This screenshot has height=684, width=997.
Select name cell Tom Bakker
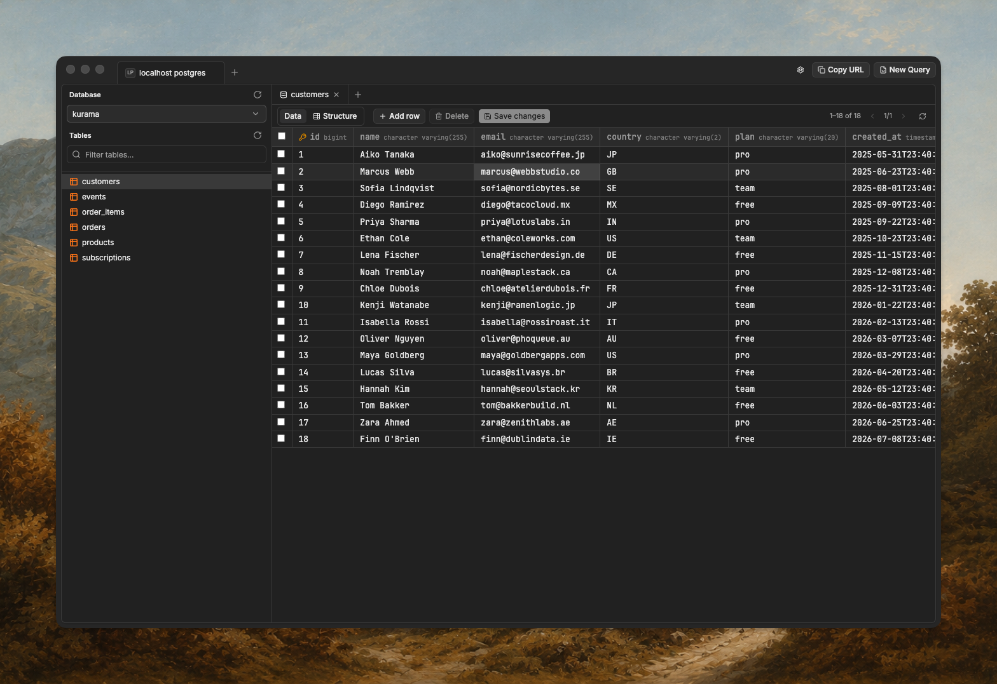click(413, 405)
